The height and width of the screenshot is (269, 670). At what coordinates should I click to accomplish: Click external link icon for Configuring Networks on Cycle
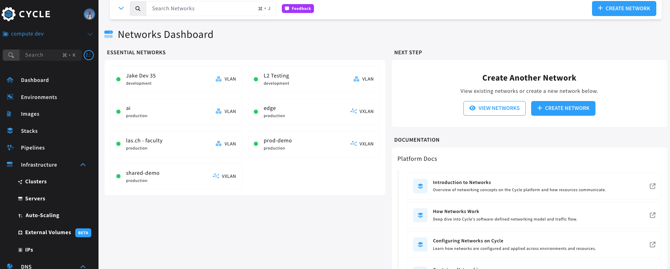point(653,244)
